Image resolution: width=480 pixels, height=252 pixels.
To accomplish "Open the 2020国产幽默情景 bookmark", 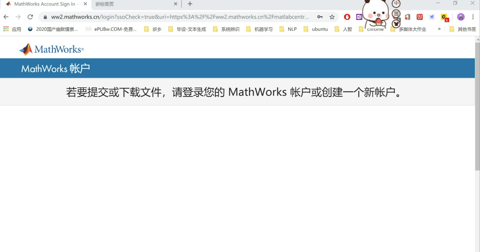I will point(53,29).
